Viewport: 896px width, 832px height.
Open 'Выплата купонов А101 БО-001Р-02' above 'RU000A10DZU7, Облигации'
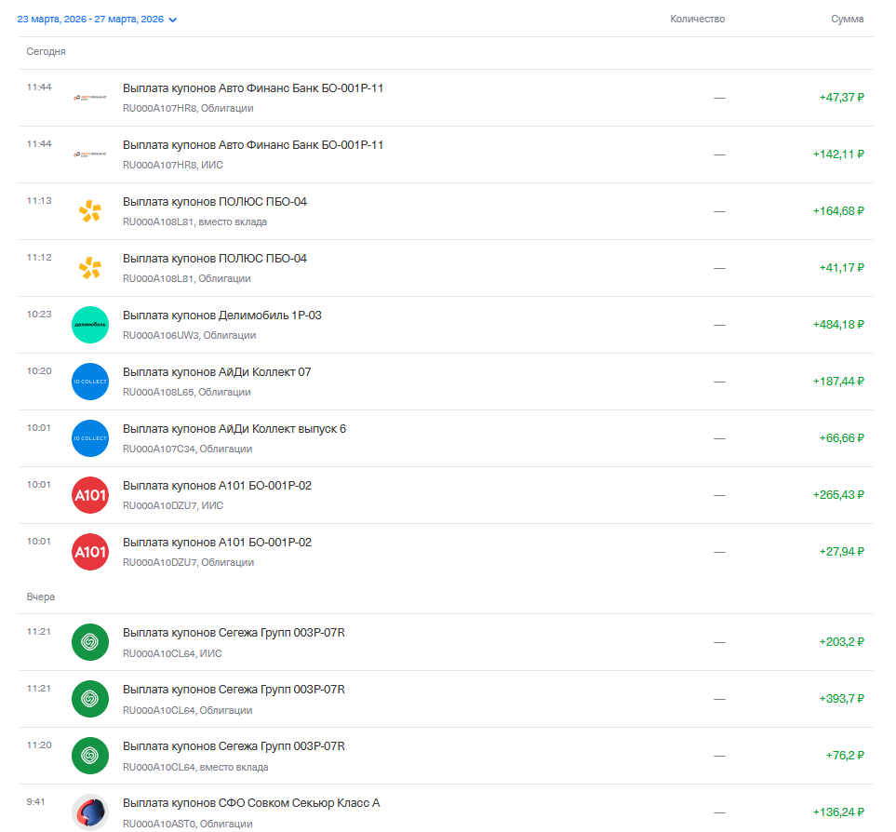217,543
